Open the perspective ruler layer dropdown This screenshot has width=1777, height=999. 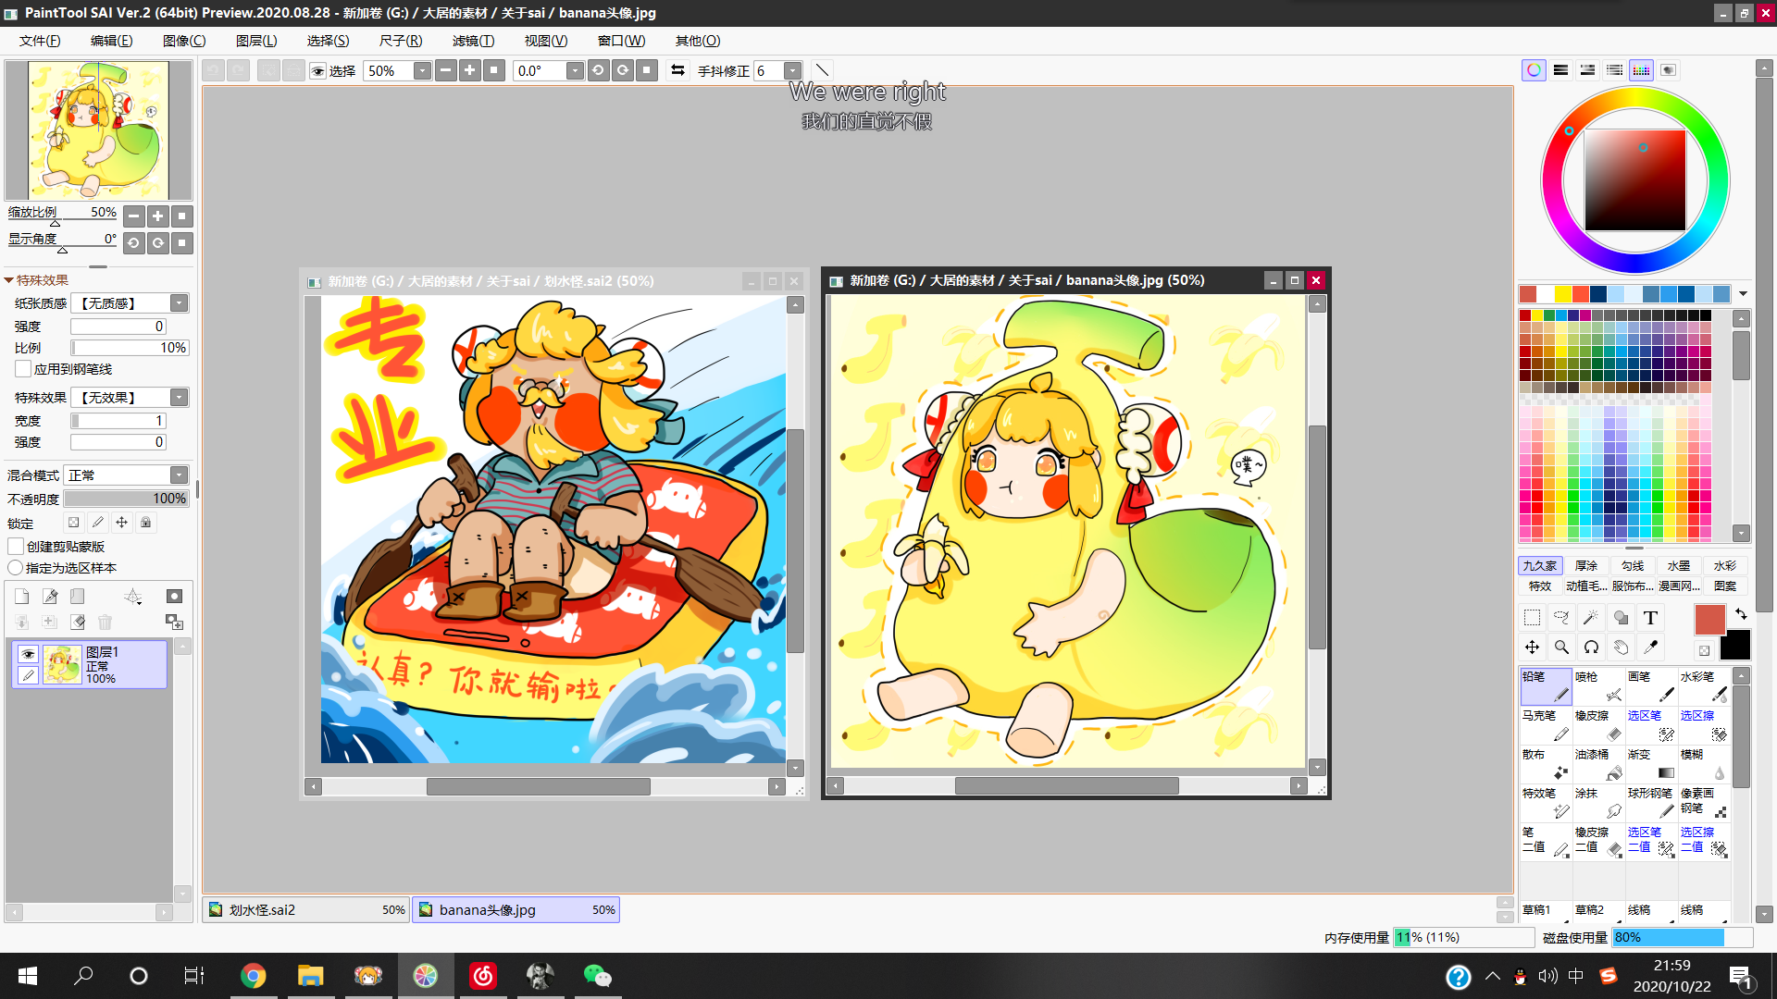133,597
